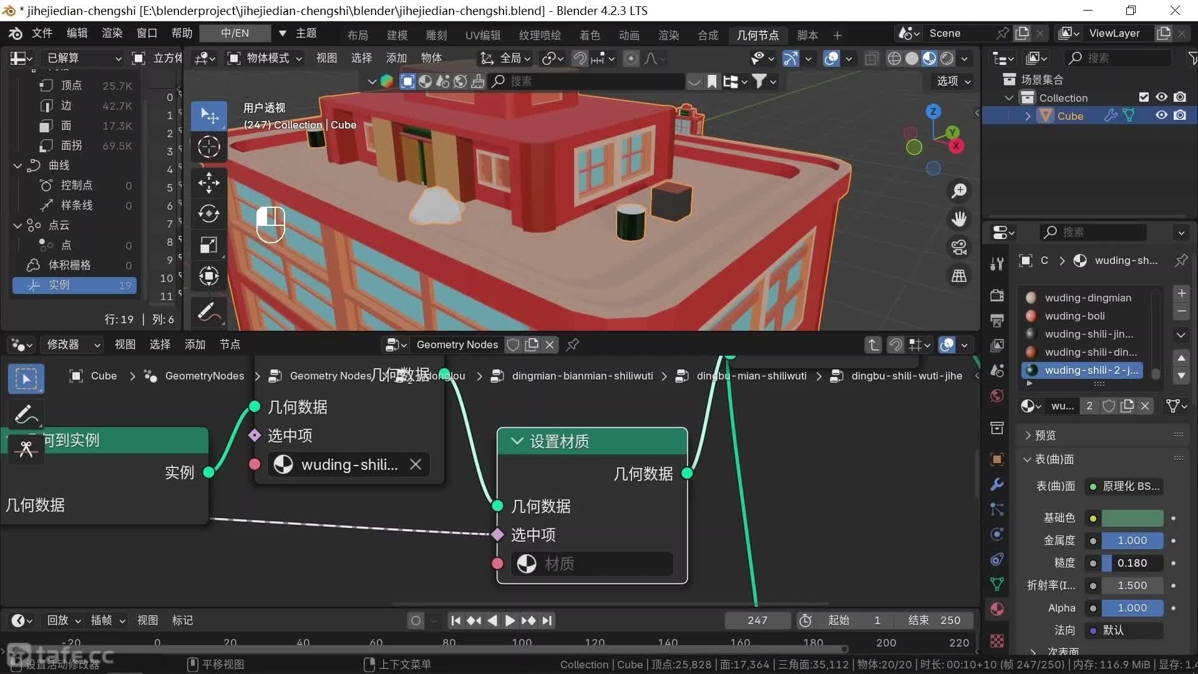The height and width of the screenshot is (674, 1198).
Task: Open the 几何节点 workspace tab
Action: pyautogui.click(x=757, y=35)
